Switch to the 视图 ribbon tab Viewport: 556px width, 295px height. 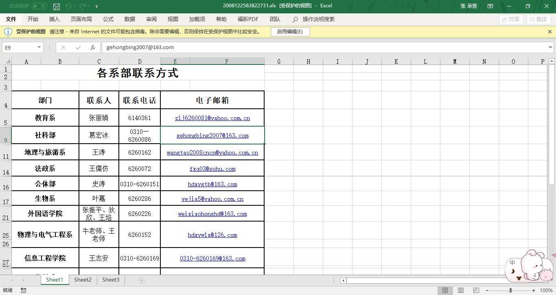pos(173,19)
